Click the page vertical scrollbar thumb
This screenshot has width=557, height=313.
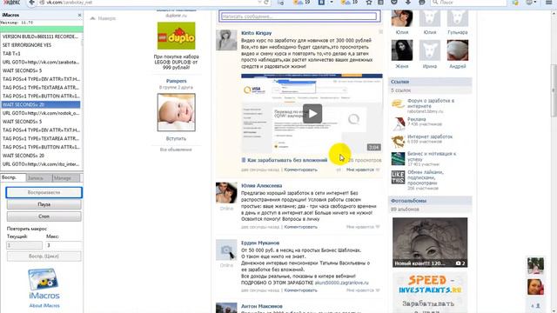coord(554,90)
